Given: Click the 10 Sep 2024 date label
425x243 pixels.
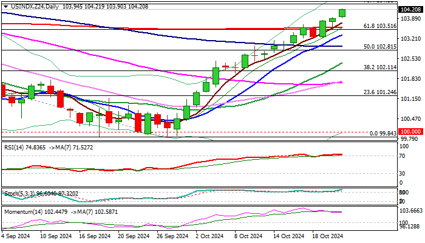Looking at the screenshot, I should click(x=56, y=236).
